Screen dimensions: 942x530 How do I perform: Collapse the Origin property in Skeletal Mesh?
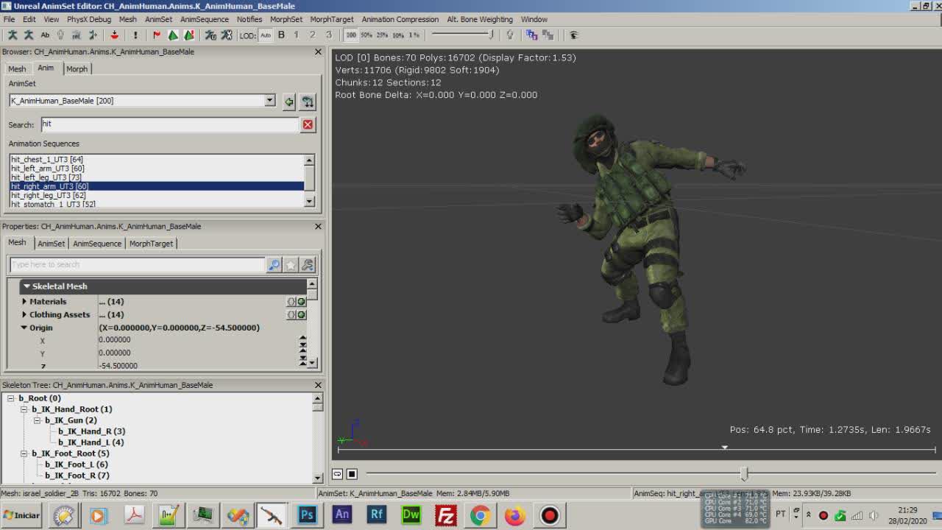coord(24,328)
